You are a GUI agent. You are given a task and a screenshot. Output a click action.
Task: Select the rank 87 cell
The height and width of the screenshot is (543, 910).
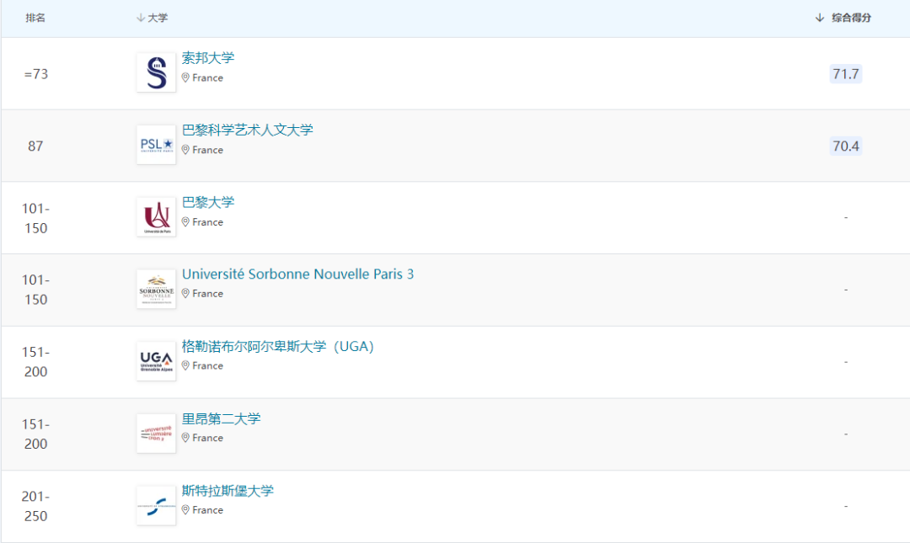[35, 146]
